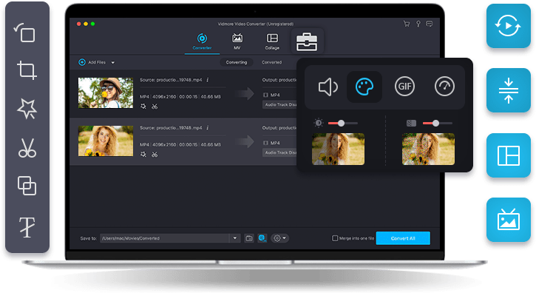Open the Toolbox briefcase tab
This screenshot has height=293, width=536.
point(307,41)
